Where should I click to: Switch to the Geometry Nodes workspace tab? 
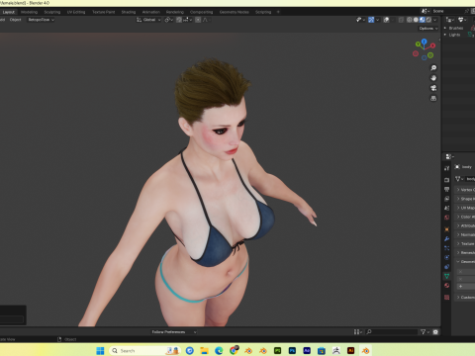(x=235, y=12)
